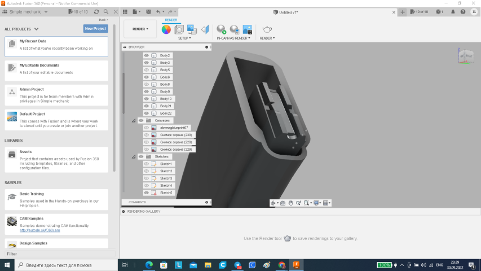Add a new design tab
This screenshot has height=271, width=481.
click(403, 12)
